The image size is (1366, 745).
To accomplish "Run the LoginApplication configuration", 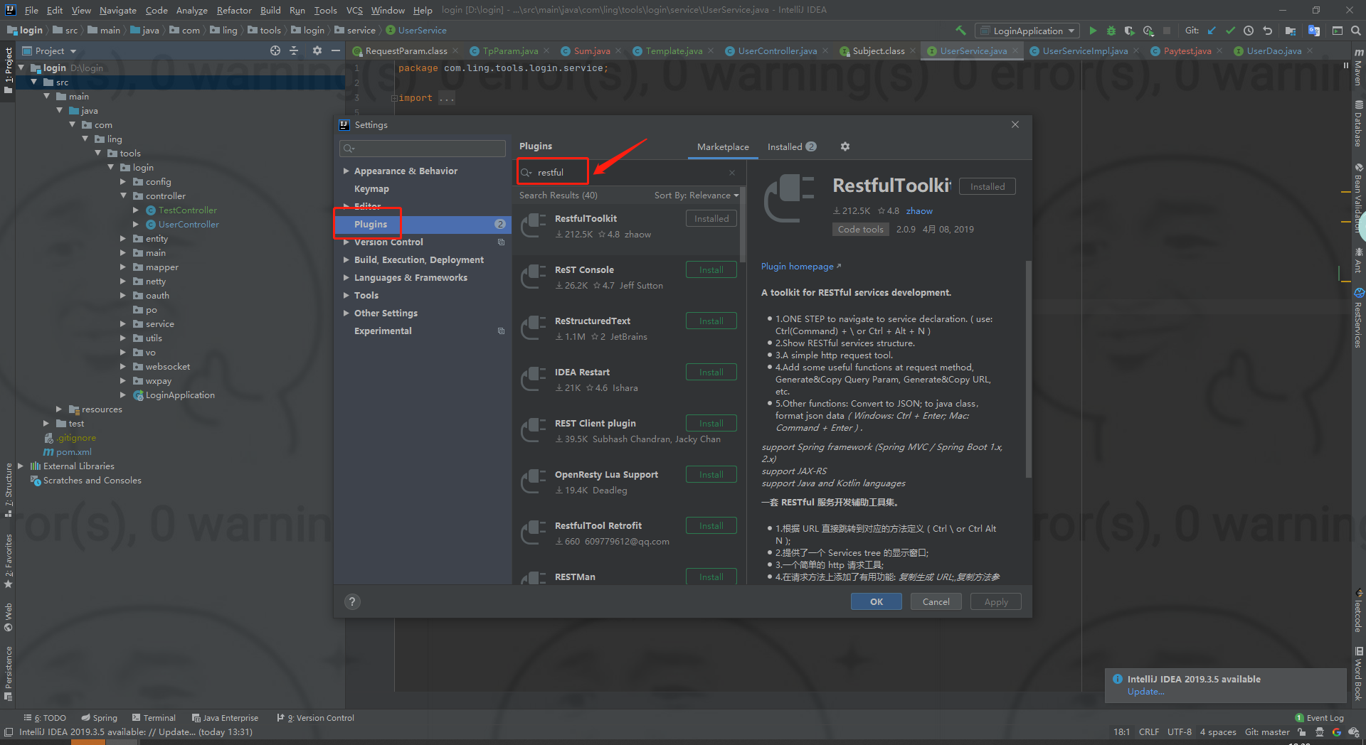I will [x=1094, y=31].
